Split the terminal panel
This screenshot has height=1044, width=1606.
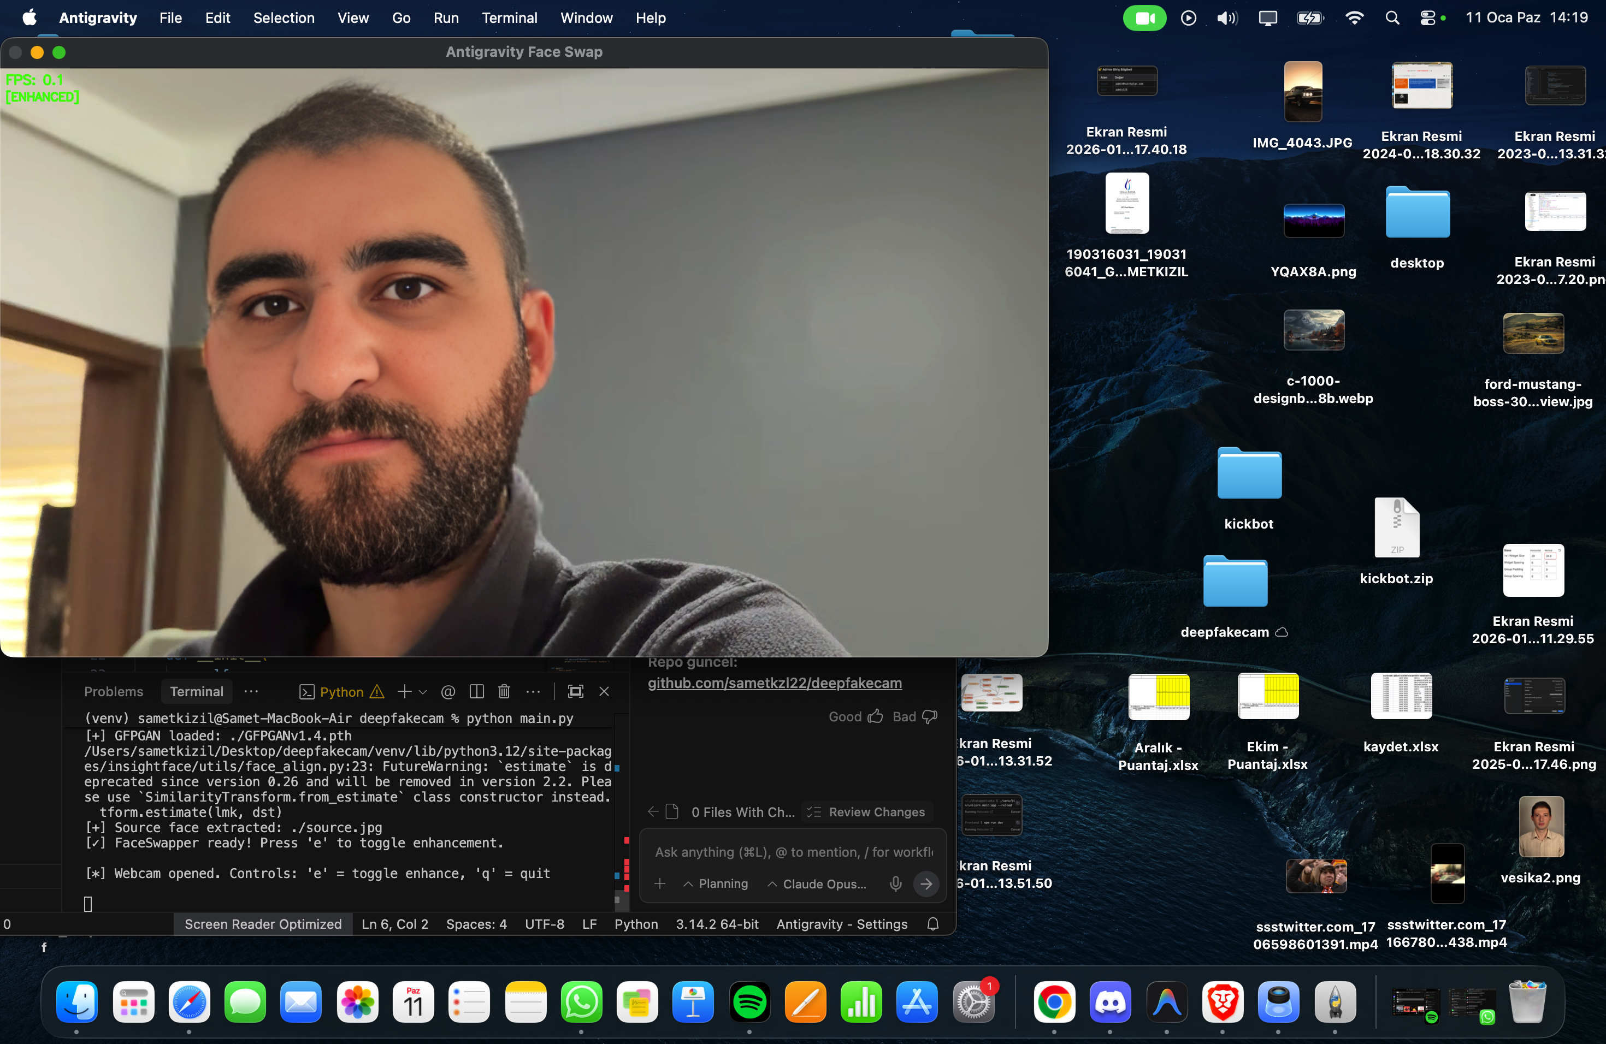476,691
